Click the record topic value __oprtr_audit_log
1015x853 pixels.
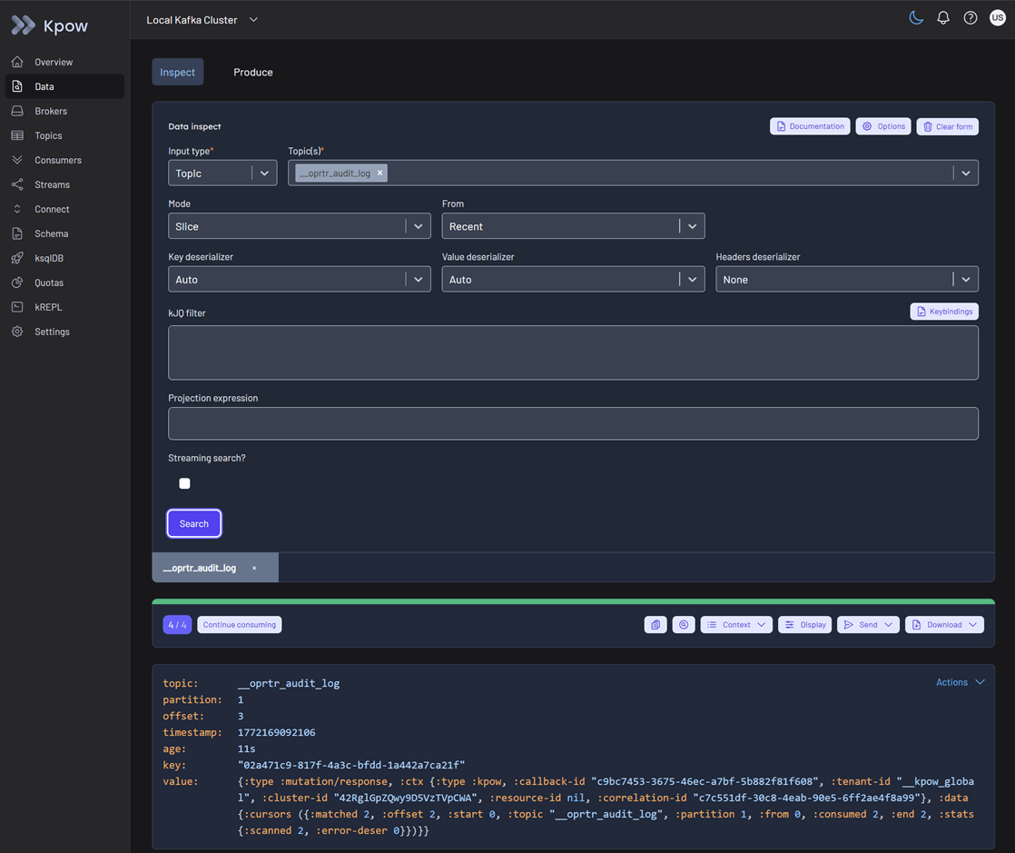click(289, 683)
